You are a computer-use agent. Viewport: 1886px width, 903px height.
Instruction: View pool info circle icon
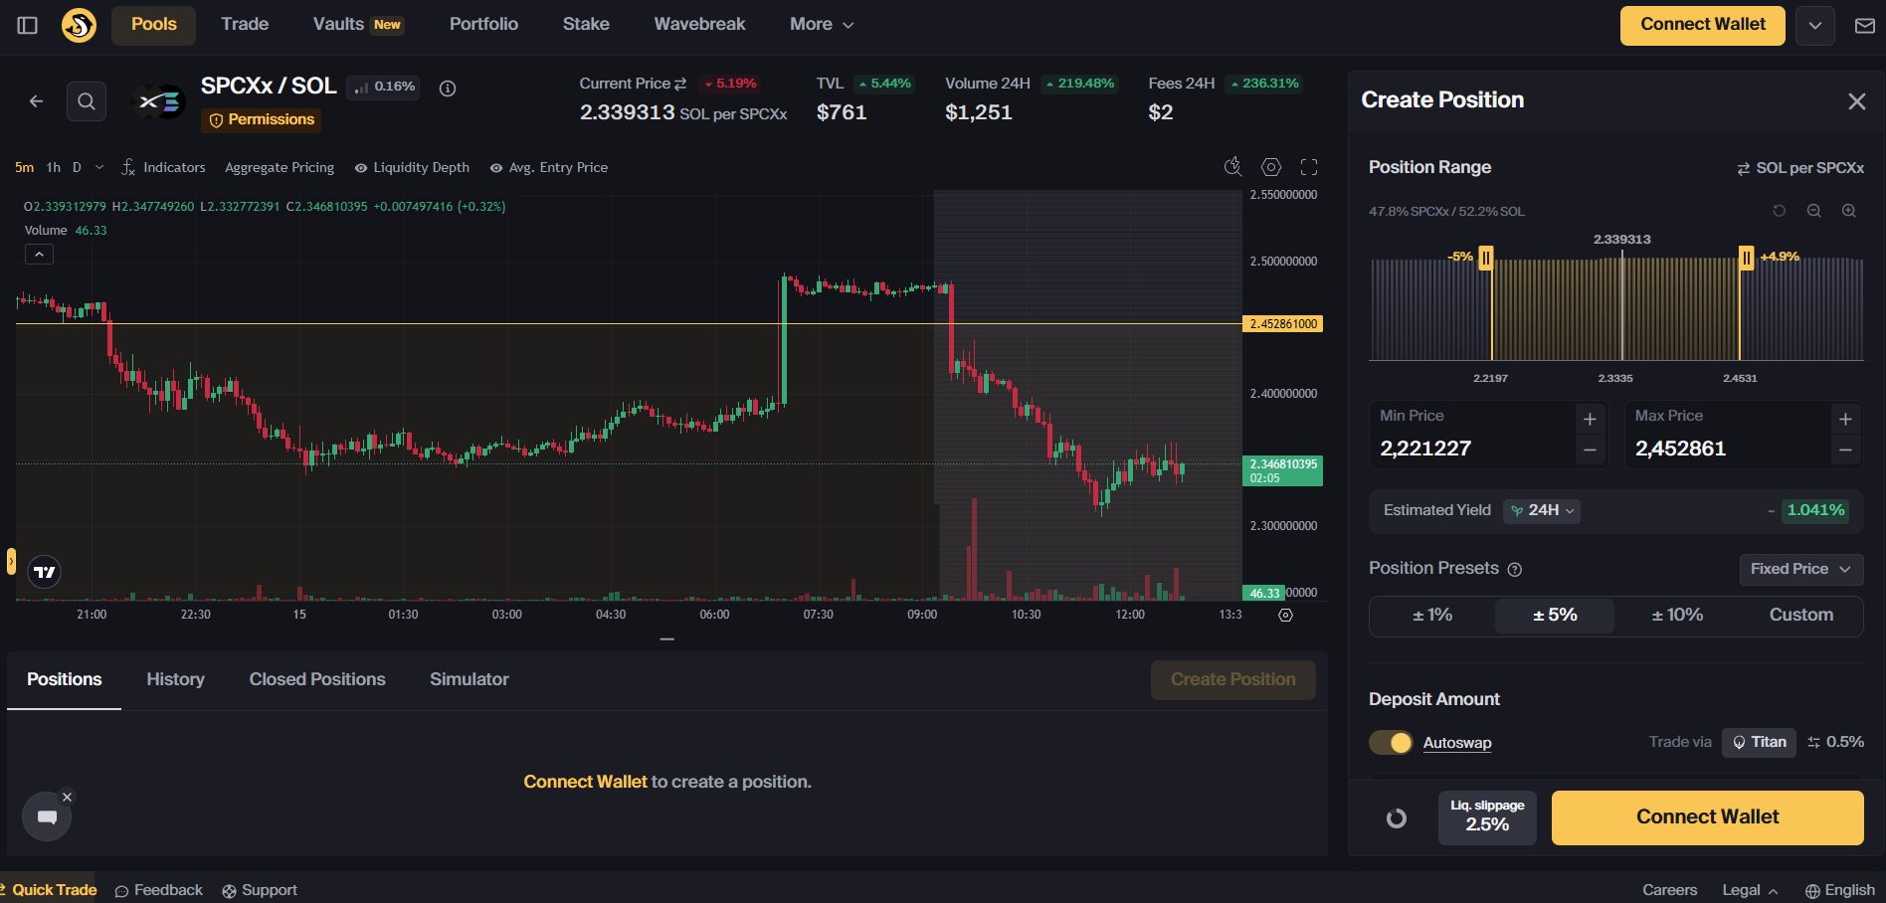pyautogui.click(x=448, y=89)
